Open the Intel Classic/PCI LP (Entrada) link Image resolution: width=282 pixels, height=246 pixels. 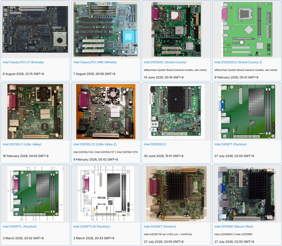[23, 62]
